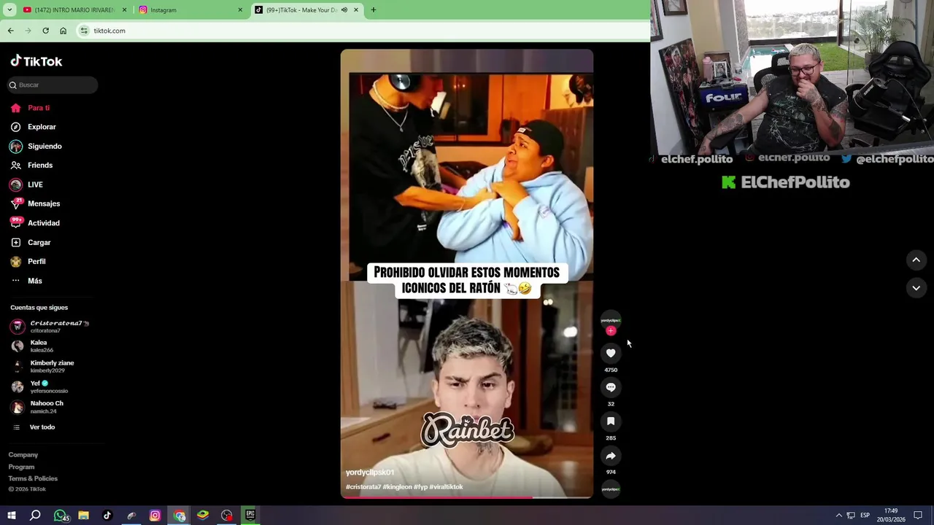The width and height of the screenshot is (934, 525).
Task: Show hidden system tray icons
Action: click(x=838, y=516)
